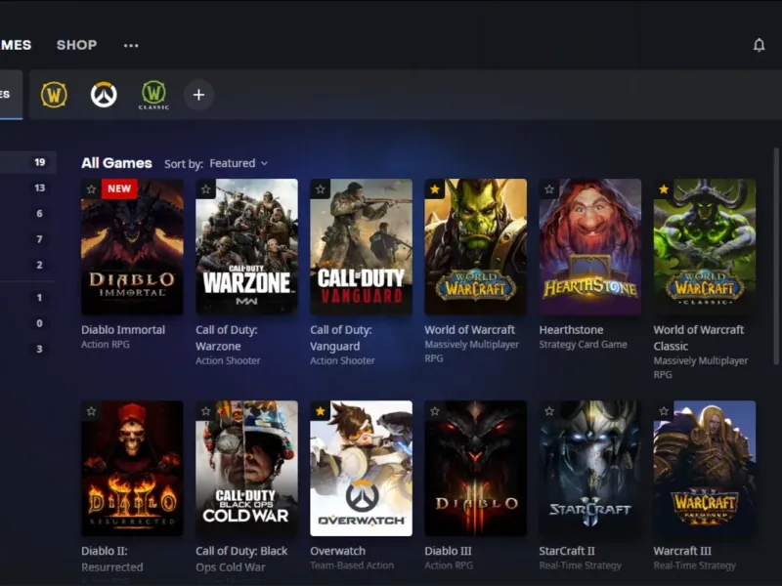The height and width of the screenshot is (586, 782).
Task: Toggle the favorite star on Call of Duty Warzone
Action: [x=206, y=189]
